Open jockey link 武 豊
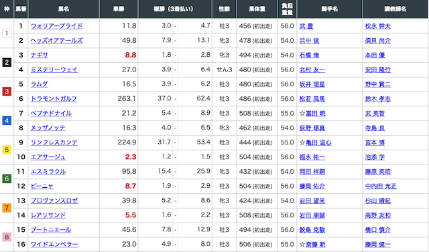This screenshot has height=252, width=429. point(306,26)
